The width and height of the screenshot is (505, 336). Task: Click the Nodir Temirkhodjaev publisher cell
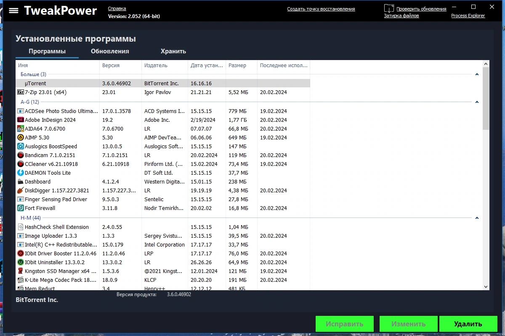point(164,208)
